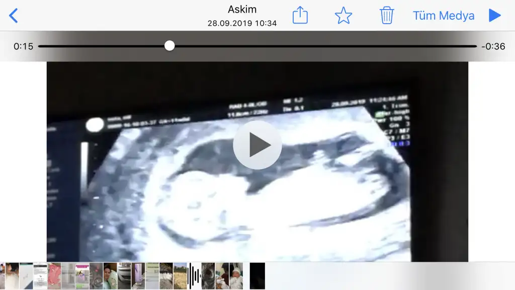
Task: Open the ultrasound image thumbnail in strip
Action: 208,276
